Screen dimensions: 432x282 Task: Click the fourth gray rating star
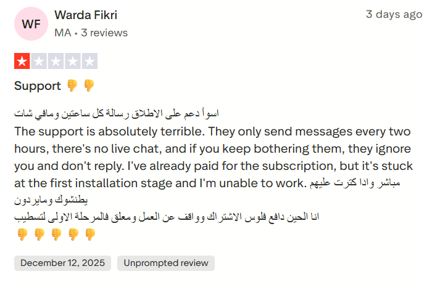[x=73, y=61]
